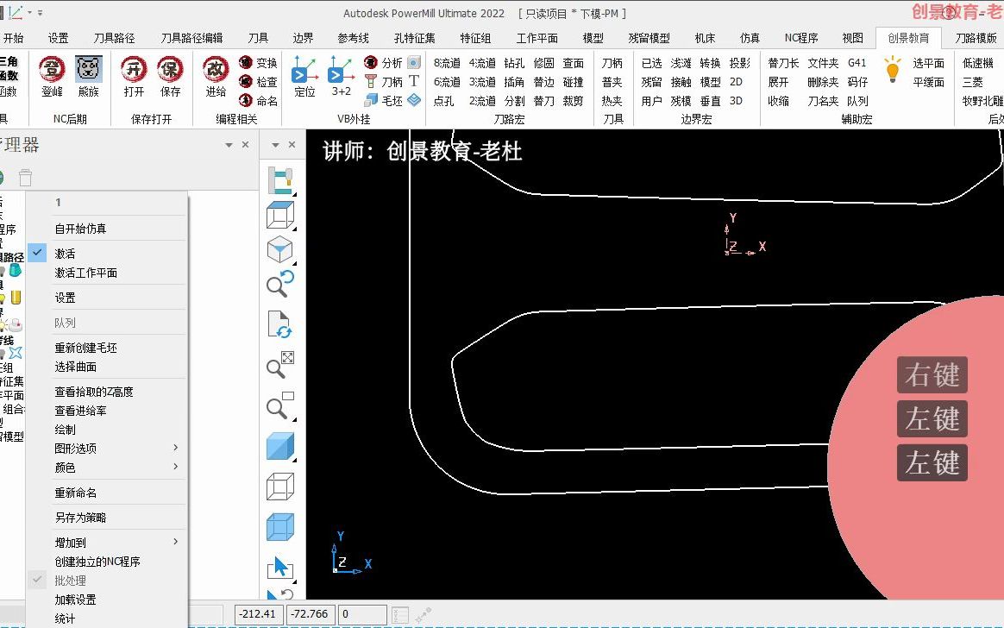Click the 钻孔 drilling macro button
The image size is (1004, 628).
coord(514,63)
